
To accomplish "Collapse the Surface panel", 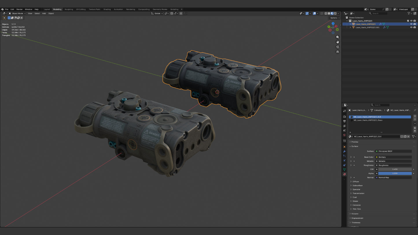I will [x=355, y=146].
